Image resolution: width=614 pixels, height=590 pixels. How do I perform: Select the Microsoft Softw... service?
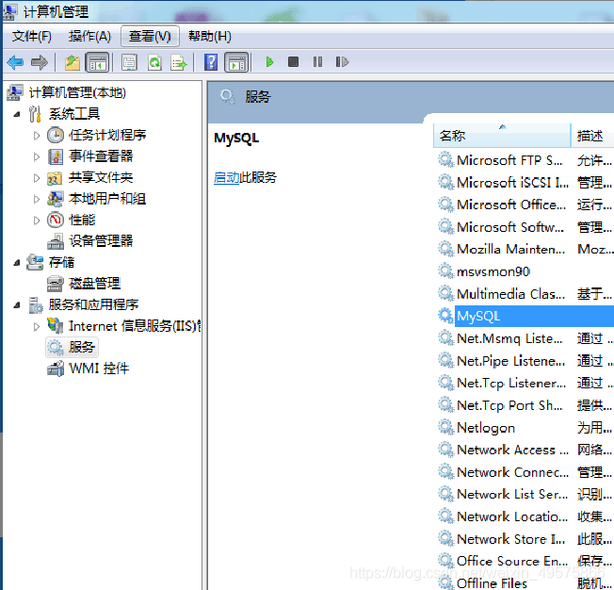pos(510,227)
